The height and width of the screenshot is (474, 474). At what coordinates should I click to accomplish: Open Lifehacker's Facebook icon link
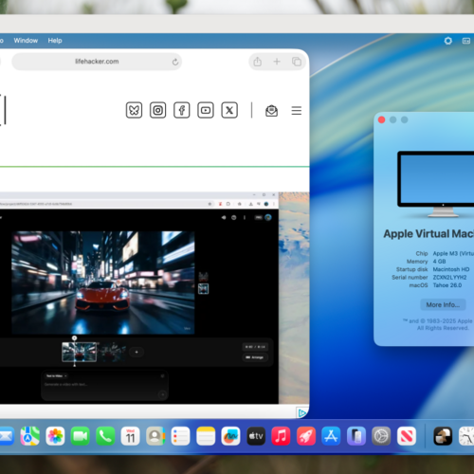[182, 110]
